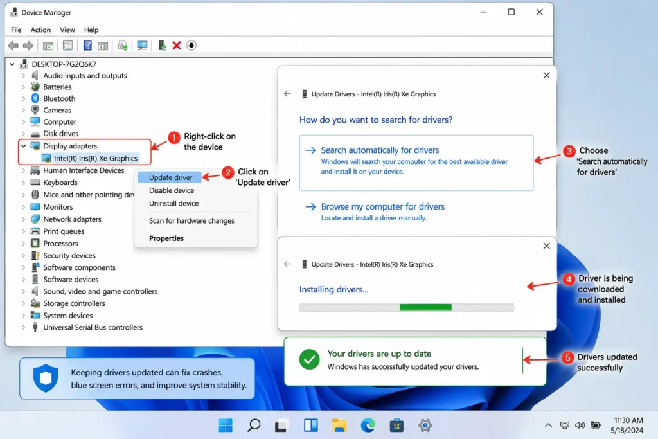Choose Disable device from context menu

[171, 190]
